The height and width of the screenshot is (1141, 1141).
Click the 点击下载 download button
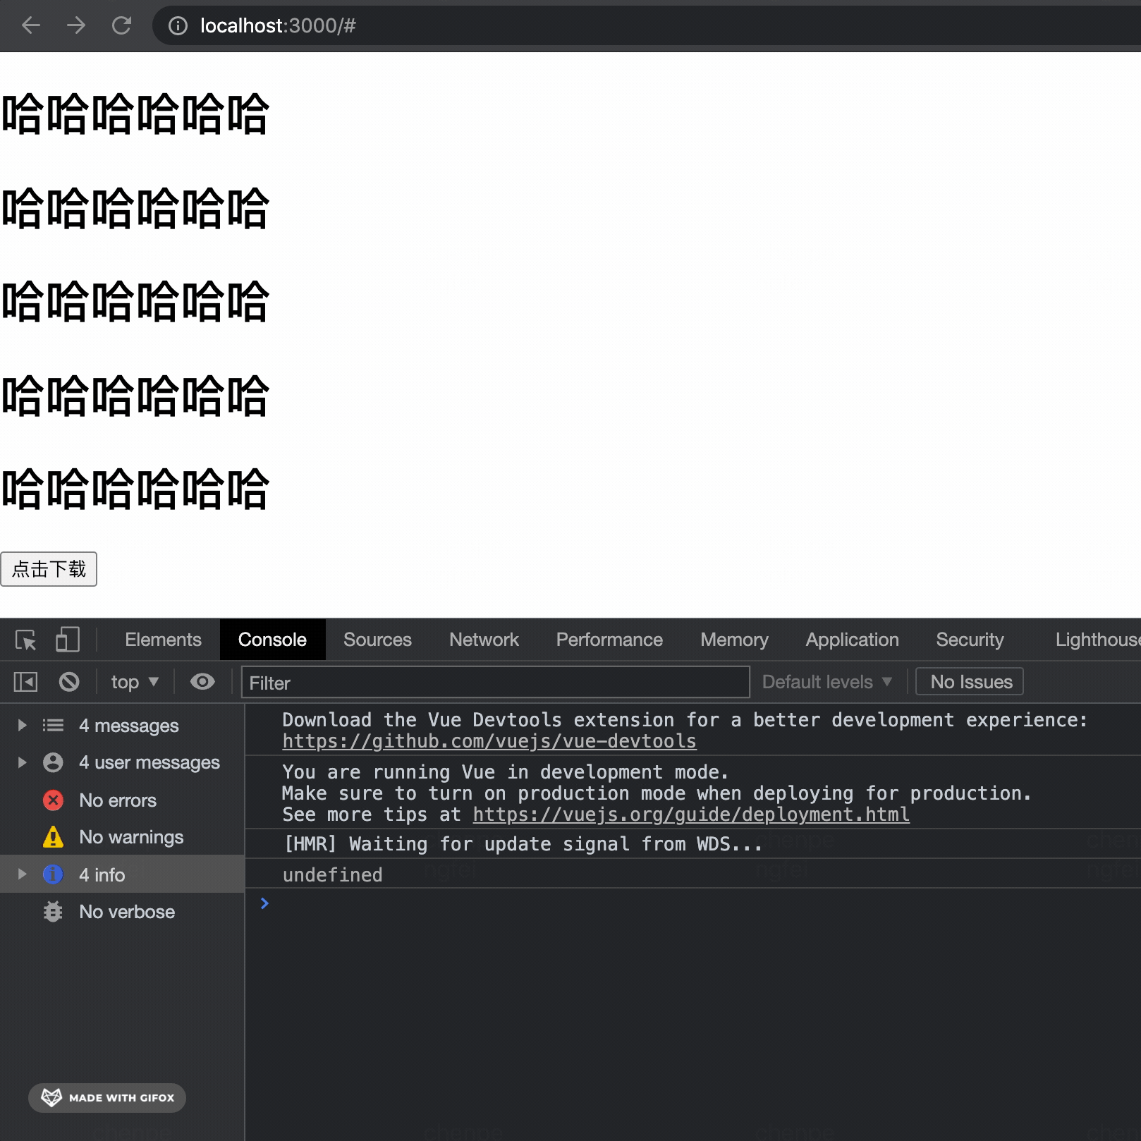click(49, 569)
